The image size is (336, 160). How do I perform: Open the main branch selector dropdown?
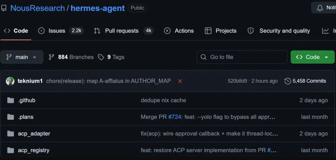tap(22, 57)
